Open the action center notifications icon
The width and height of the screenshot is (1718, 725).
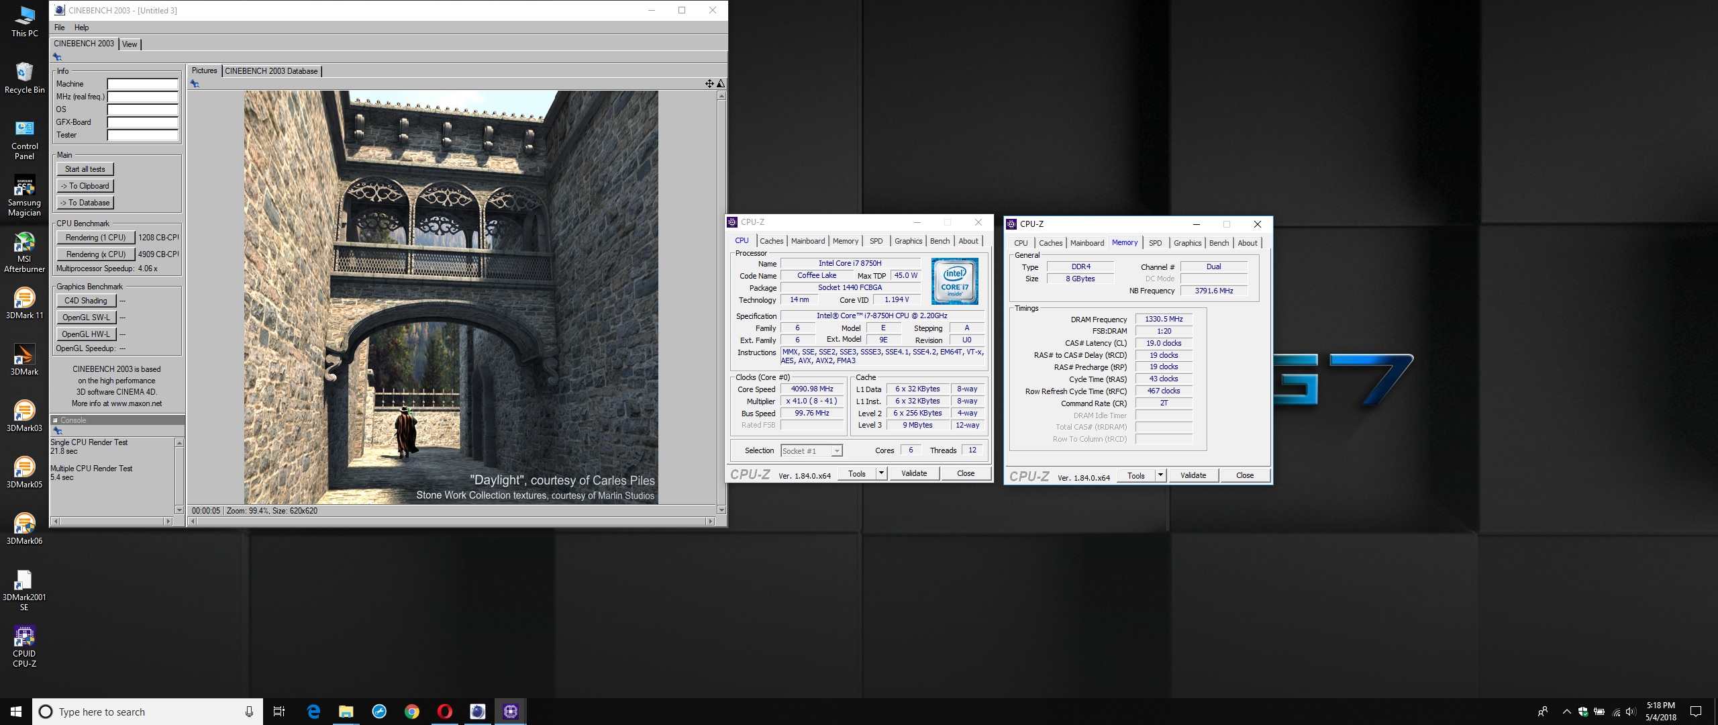coord(1696,712)
